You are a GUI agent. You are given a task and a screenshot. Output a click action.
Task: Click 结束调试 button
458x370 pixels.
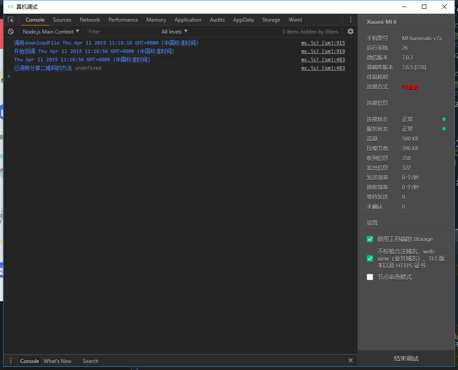click(x=406, y=359)
